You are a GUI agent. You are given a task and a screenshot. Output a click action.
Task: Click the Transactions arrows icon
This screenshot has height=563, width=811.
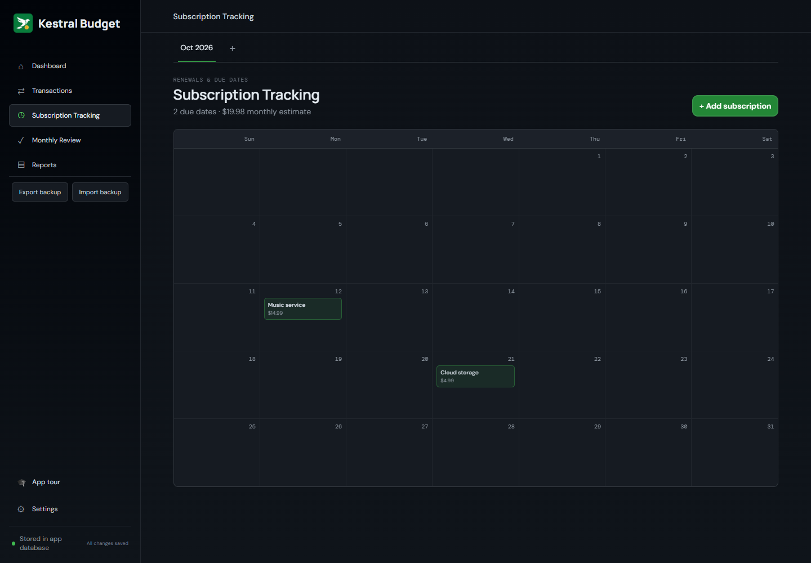pyautogui.click(x=21, y=91)
